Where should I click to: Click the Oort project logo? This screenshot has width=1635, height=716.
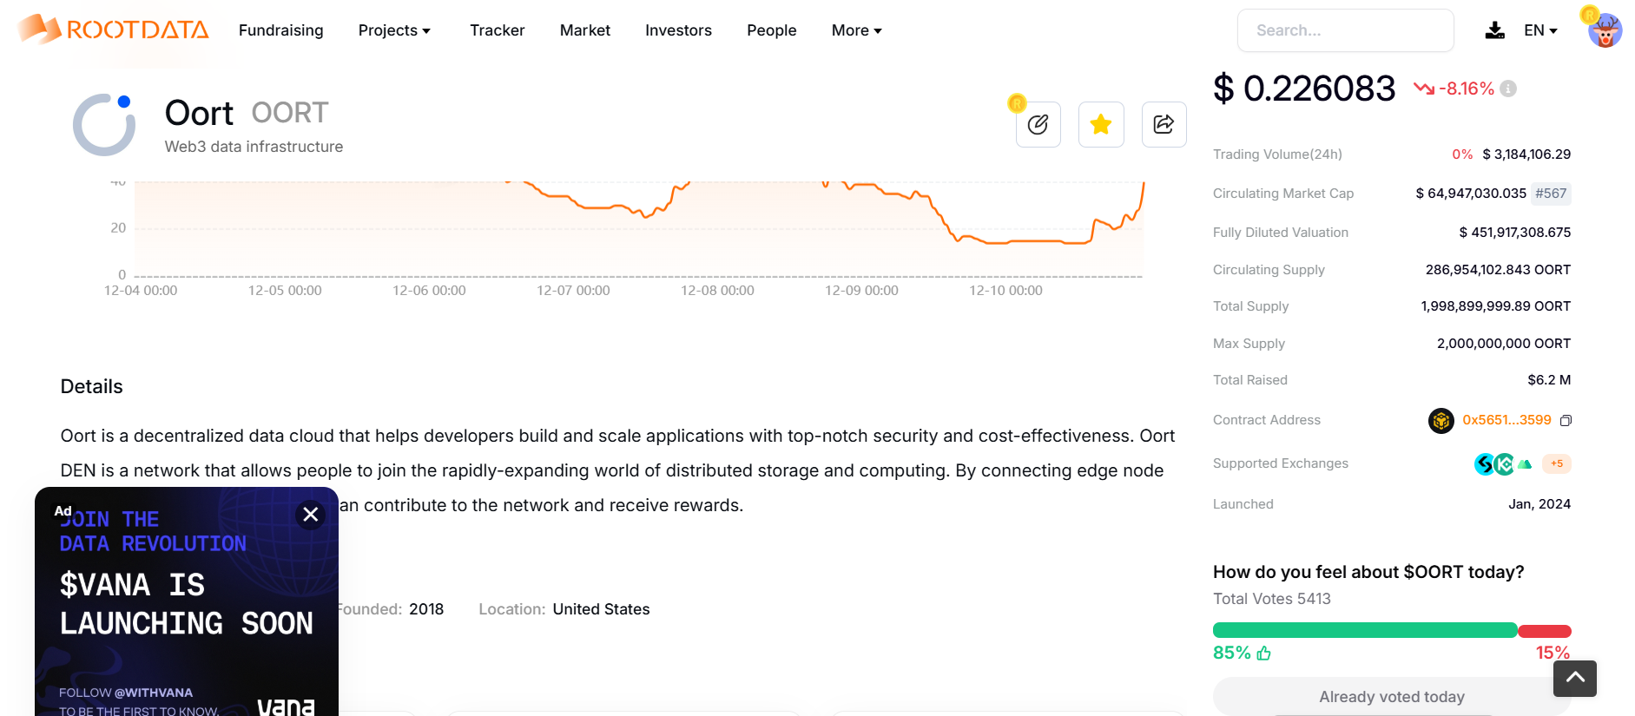(x=104, y=125)
